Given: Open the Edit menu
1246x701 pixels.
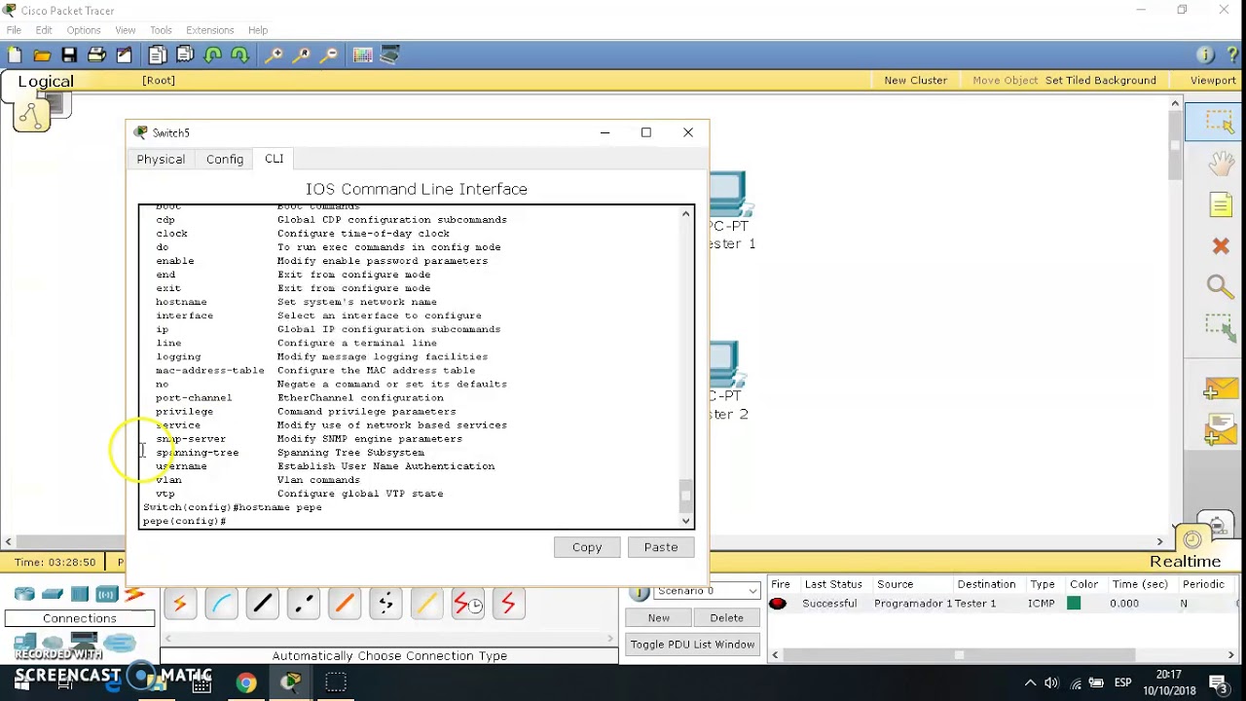Looking at the screenshot, I should pos(44,30).
